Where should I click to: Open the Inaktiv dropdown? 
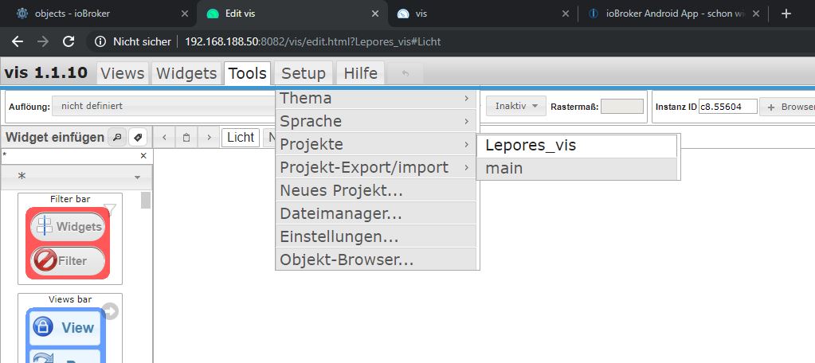click(516, 106)
